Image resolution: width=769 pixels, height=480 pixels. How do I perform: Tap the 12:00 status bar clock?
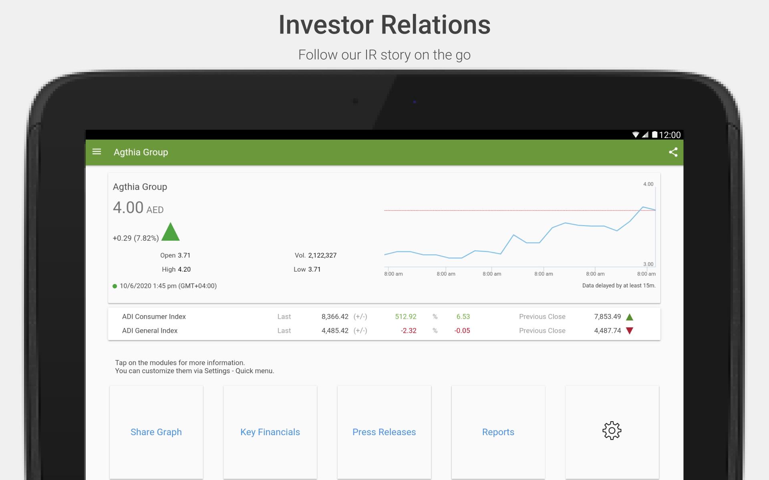click(670, 135)
